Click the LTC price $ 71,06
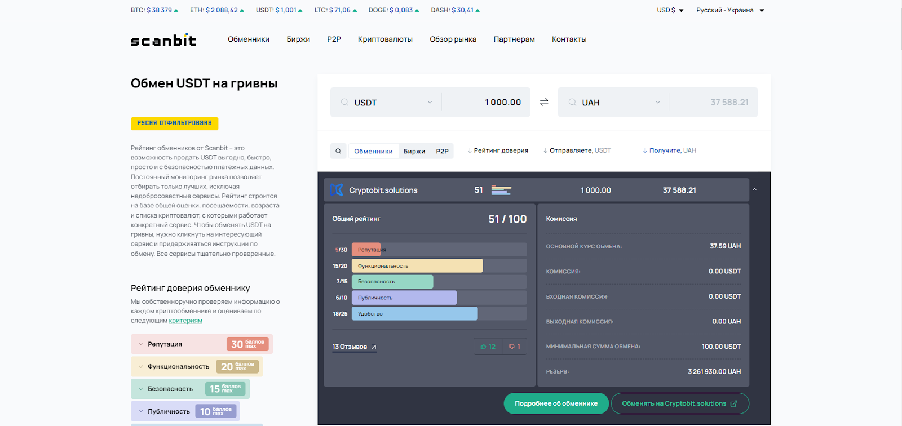This screenshot has height=426, width=902. 340,10
